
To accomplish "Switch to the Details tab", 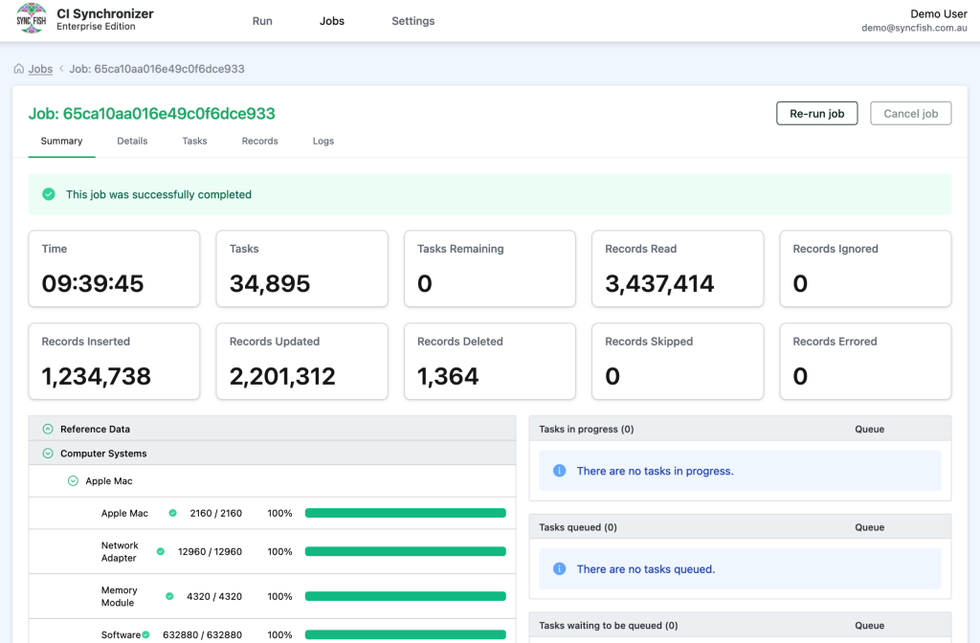I will (132, 141).
